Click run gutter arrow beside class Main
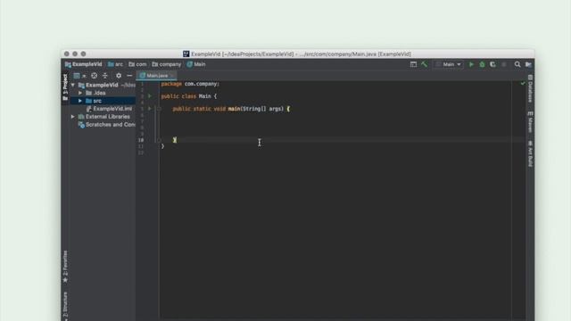This screenshot has height=321, width=571. click(150, 96)
